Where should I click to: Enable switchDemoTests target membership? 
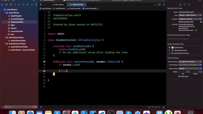tap(169, 50)
